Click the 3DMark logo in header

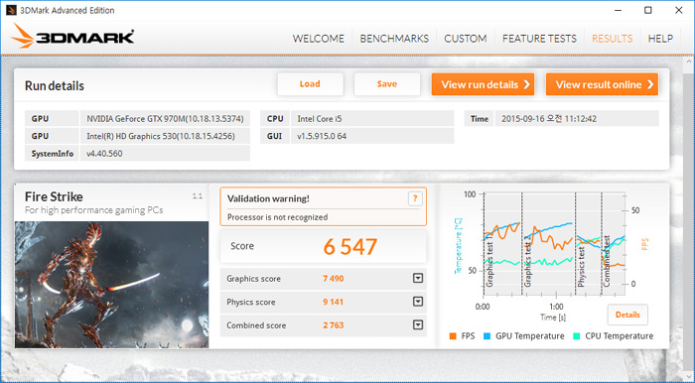(x=72, y=37)
